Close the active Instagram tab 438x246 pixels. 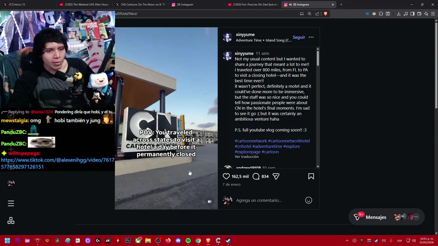click(333, 4)
